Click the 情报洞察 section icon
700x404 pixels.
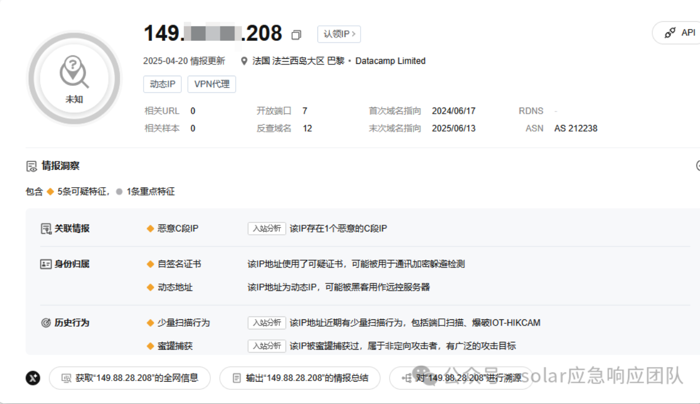pos(31,166)
